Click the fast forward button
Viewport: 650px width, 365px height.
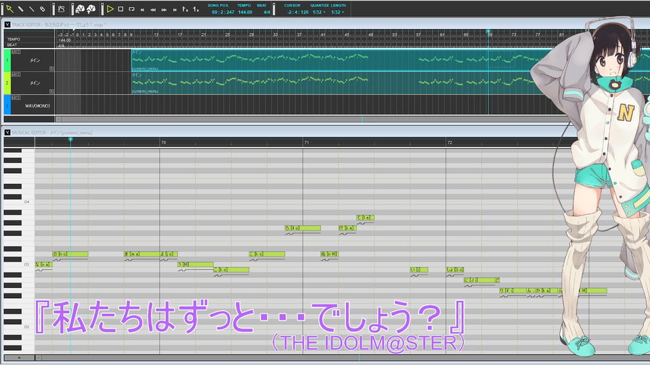pos(164,9)
